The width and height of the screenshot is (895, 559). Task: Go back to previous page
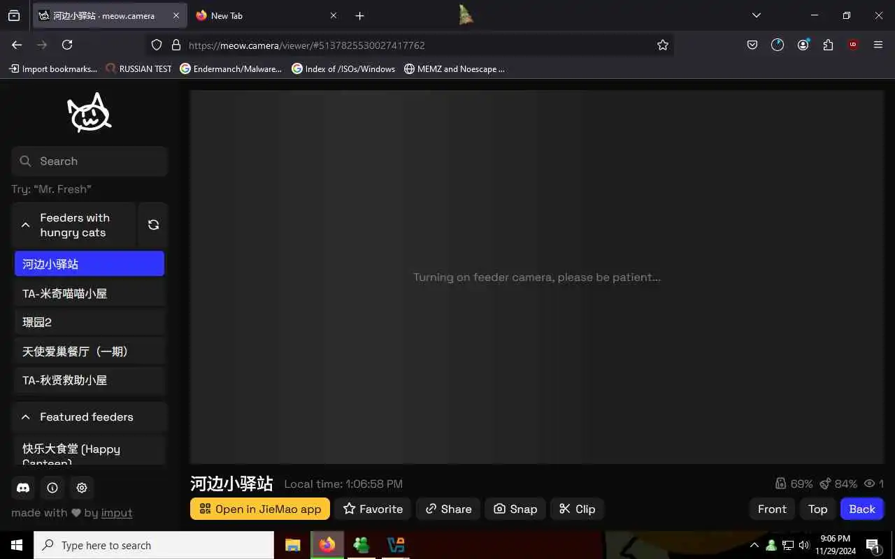click(17, 45)
